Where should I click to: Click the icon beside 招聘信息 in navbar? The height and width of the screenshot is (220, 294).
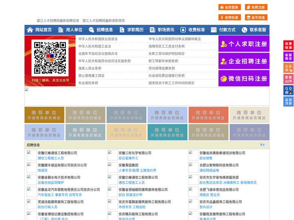[91, 30]
